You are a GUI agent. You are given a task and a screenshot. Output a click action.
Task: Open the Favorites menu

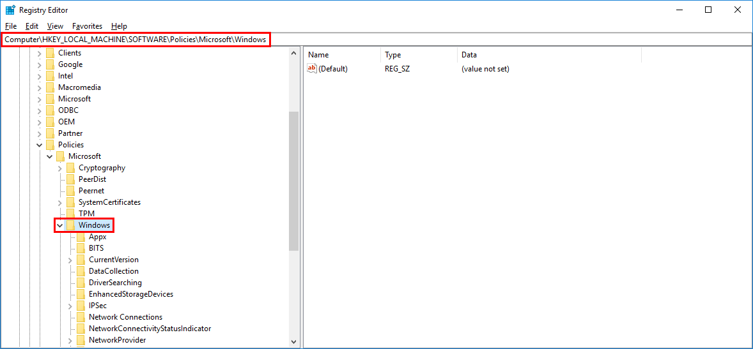point(87,26)
